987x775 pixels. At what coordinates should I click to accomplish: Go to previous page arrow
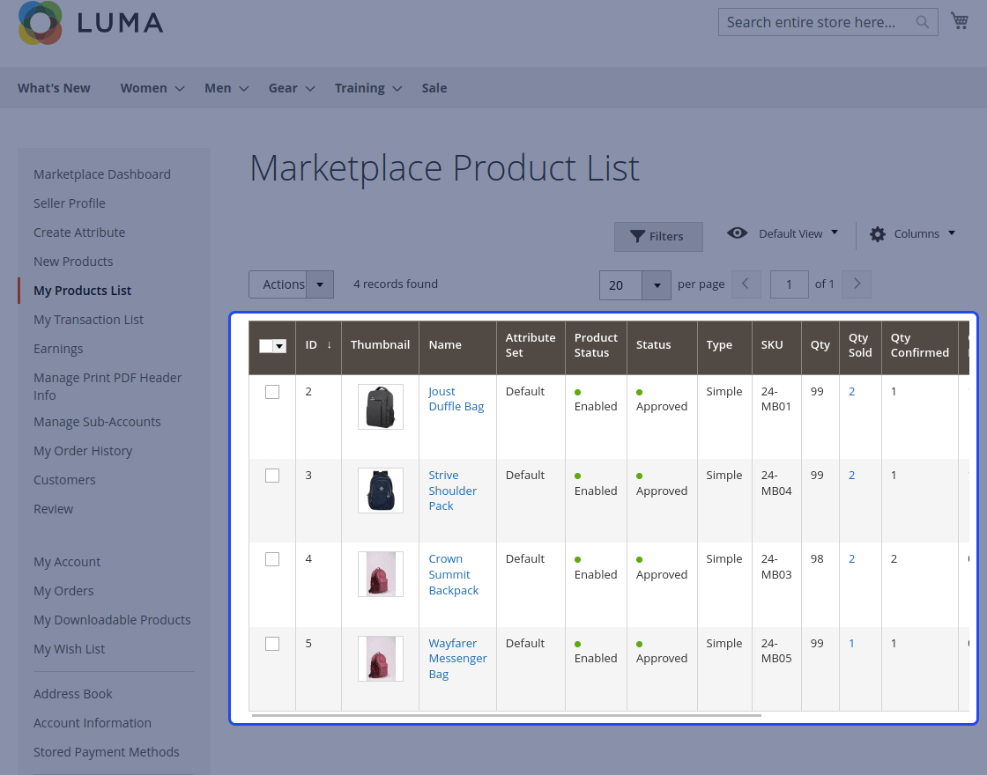(746, 284)
